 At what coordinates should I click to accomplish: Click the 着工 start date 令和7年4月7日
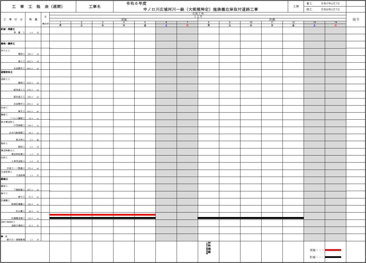[330, 4]
